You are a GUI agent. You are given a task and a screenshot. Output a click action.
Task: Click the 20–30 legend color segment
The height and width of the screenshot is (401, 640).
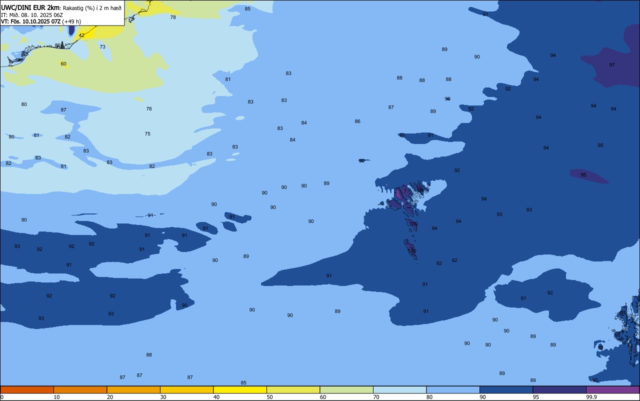coord(133,389)
